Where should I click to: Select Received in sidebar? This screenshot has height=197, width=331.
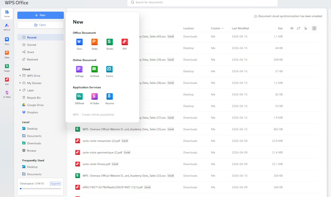[x=40, y=59]
